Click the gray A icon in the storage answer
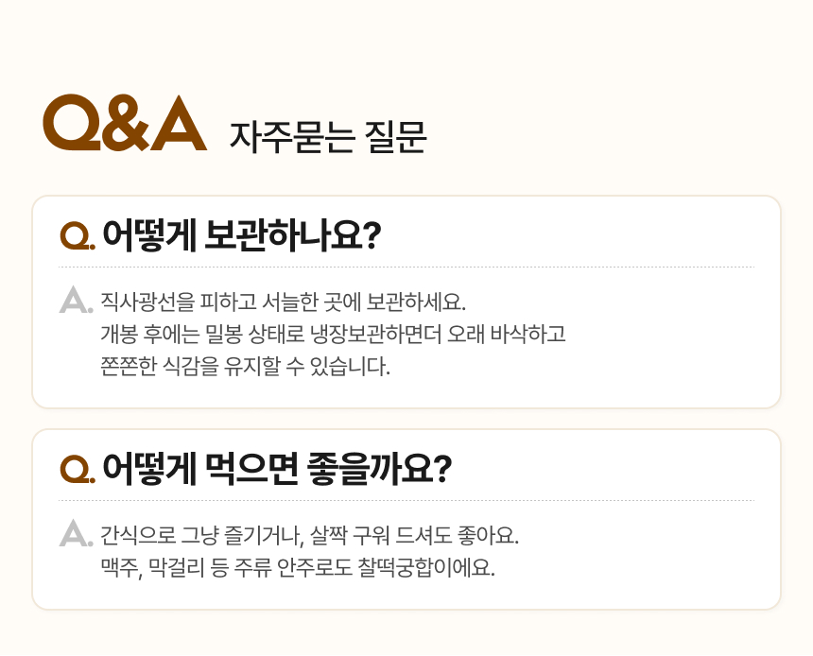Image resolution: width=813 pixels, height=656 pixels. 75,300
